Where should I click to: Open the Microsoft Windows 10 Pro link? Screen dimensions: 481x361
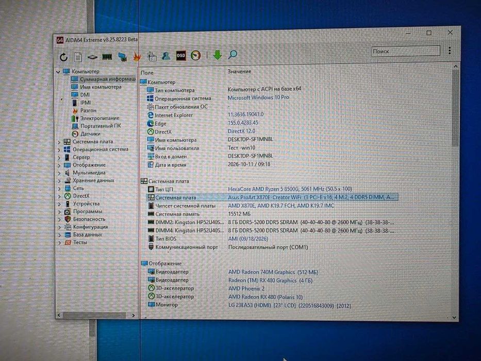258,97
